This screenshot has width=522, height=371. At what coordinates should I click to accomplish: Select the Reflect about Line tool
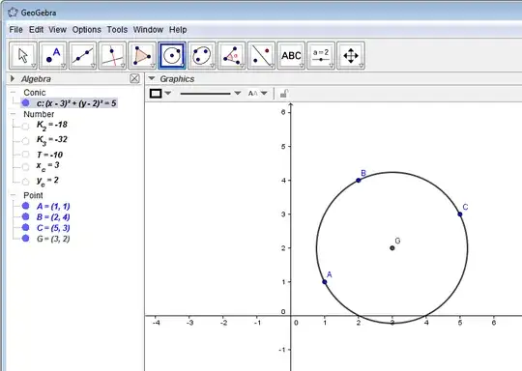[261, 56]
